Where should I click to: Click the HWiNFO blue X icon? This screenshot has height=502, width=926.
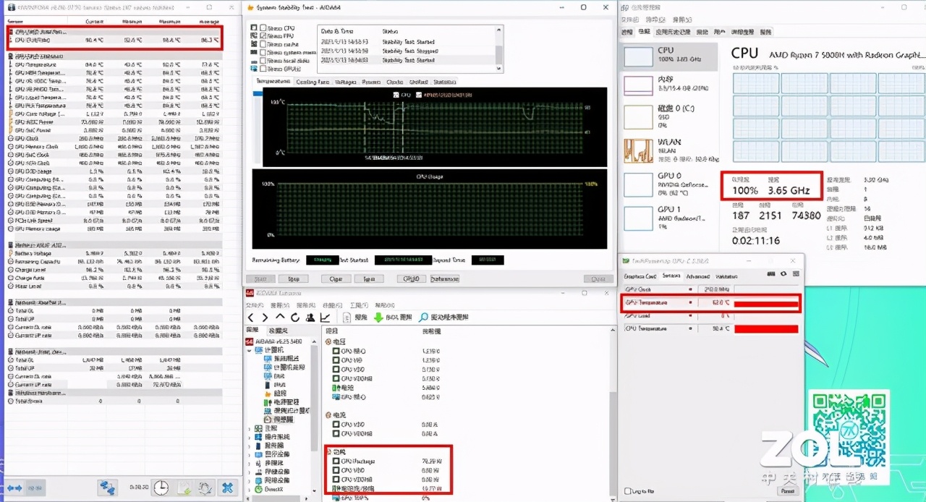[x=228, y=488]
